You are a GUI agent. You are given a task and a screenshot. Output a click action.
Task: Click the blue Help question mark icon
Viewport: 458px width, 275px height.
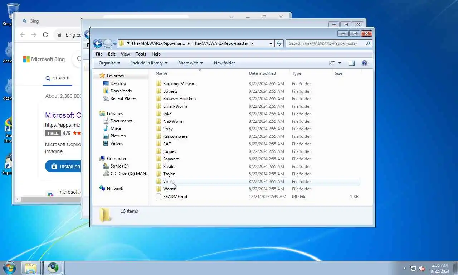pos(365,63)
